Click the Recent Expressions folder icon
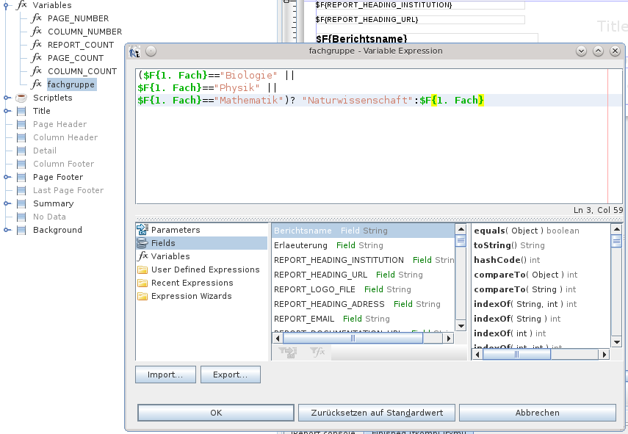This screenshot has height=434, width=628. coord(142,283)
